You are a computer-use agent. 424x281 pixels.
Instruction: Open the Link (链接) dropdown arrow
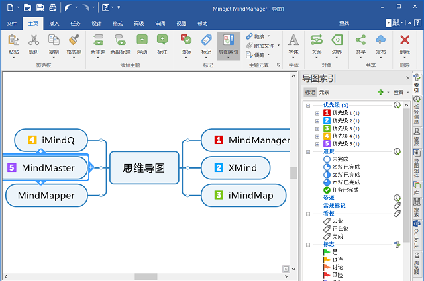pos(268,36)
